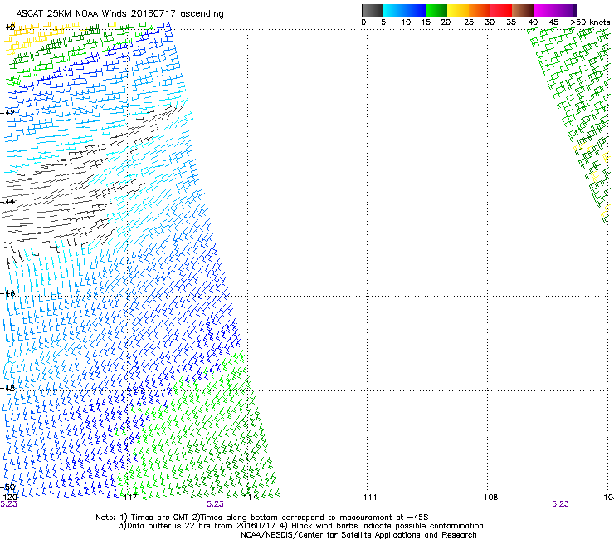Click the '-117' longitude axis label

[127, 498]
